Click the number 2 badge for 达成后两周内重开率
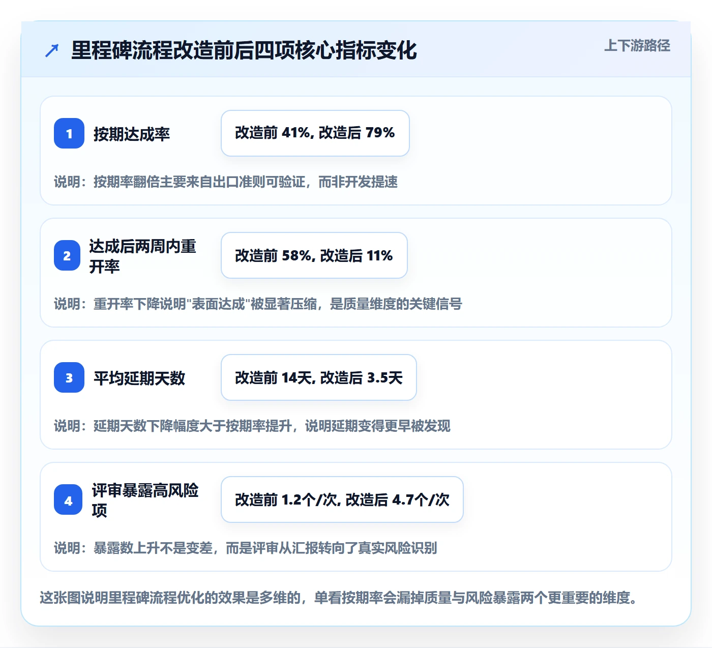Viewport: 712px width, 648px height. (67, 255)
